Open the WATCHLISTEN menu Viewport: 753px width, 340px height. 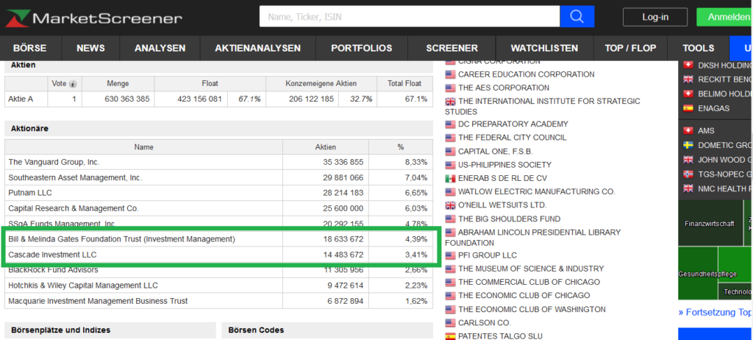coord(544,48)
